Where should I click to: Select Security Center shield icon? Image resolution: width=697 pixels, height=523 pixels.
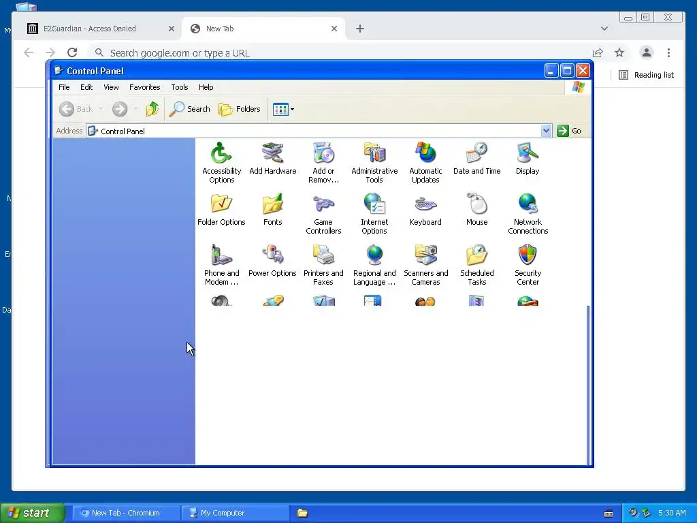[528, 265]
